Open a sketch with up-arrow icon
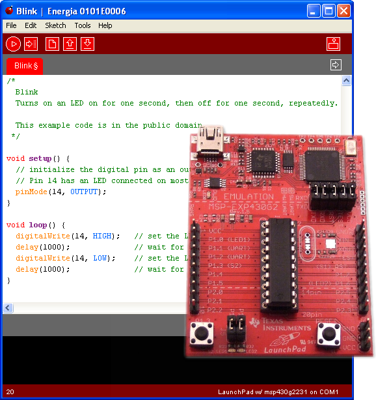Viewport: 376px width, 400px height. tap(70, 44)
